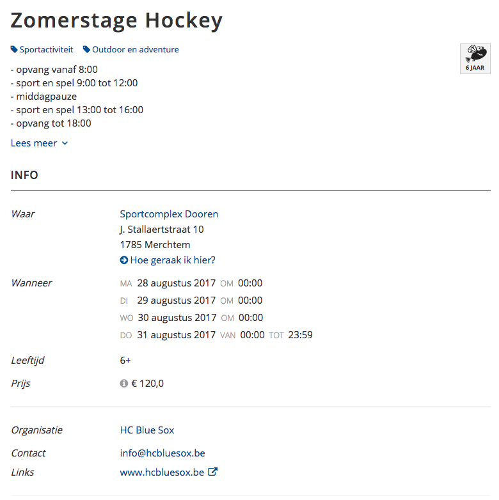Open the Outdoor en adventure category link
499x500 pixels.
click(x=135, y=49)
